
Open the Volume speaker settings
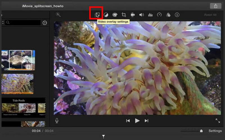point(141,15)
